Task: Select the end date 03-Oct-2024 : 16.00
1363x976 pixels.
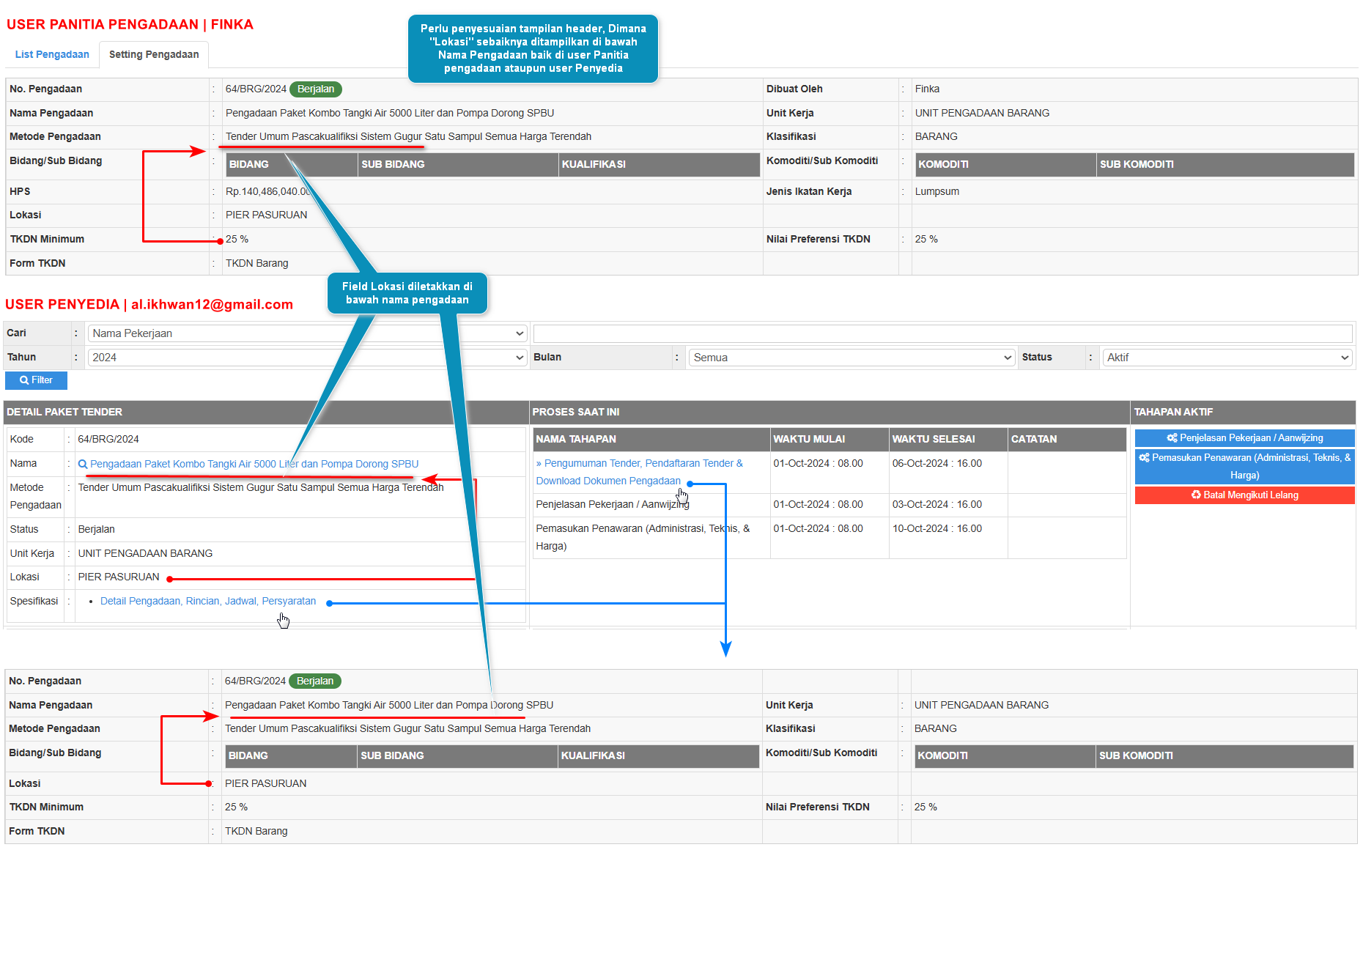Action: 937,504
